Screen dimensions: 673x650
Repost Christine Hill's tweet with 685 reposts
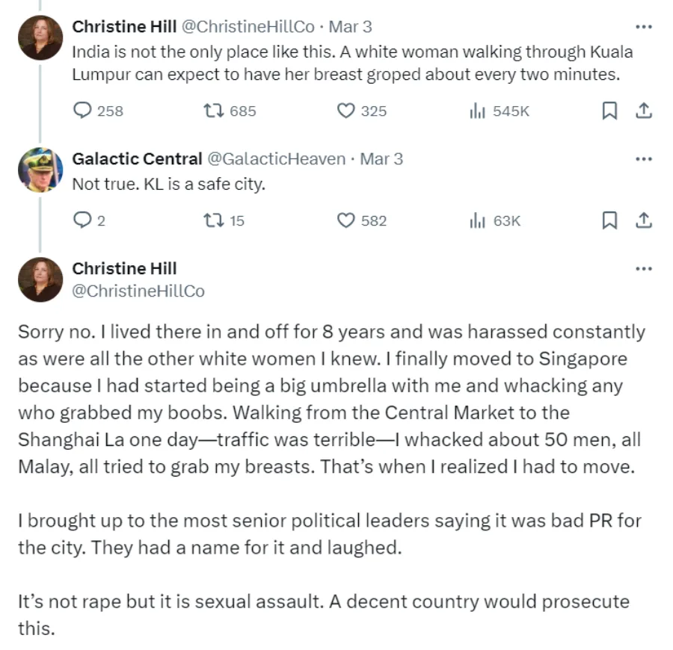point(213,111)
